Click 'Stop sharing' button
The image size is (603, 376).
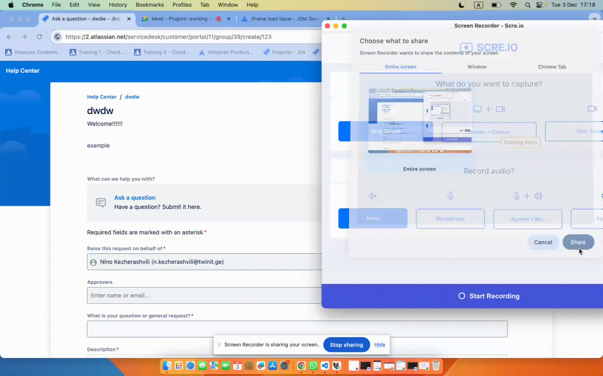point(346,345)
